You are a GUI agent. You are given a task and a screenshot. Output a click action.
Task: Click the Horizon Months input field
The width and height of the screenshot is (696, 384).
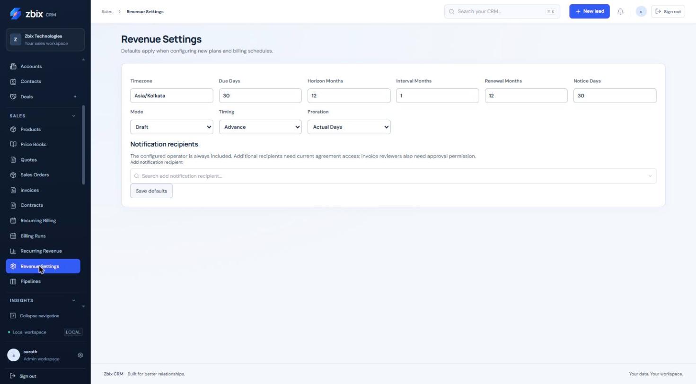click(349, 96)
